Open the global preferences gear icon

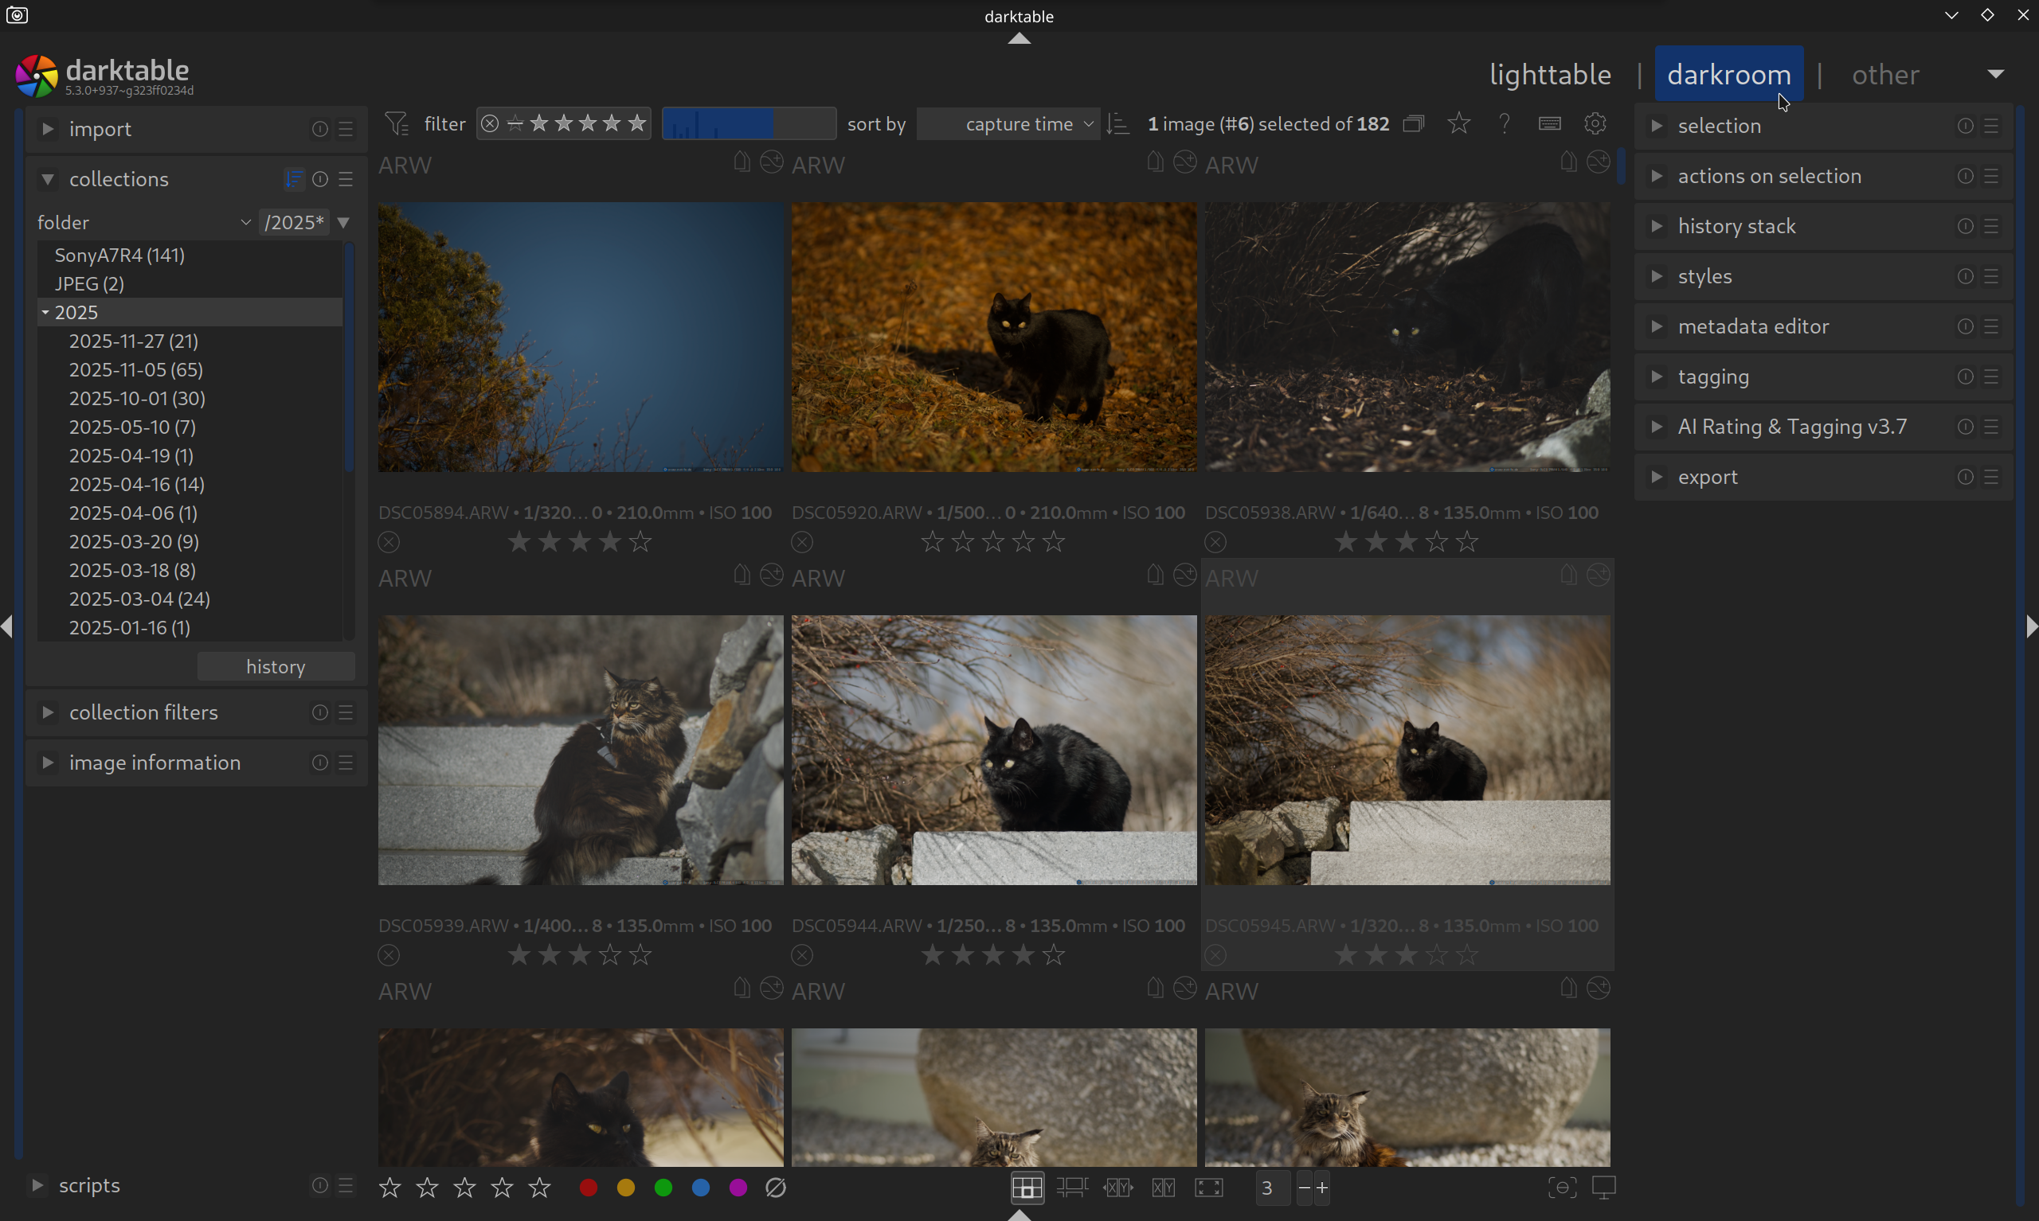point(1595,123)
